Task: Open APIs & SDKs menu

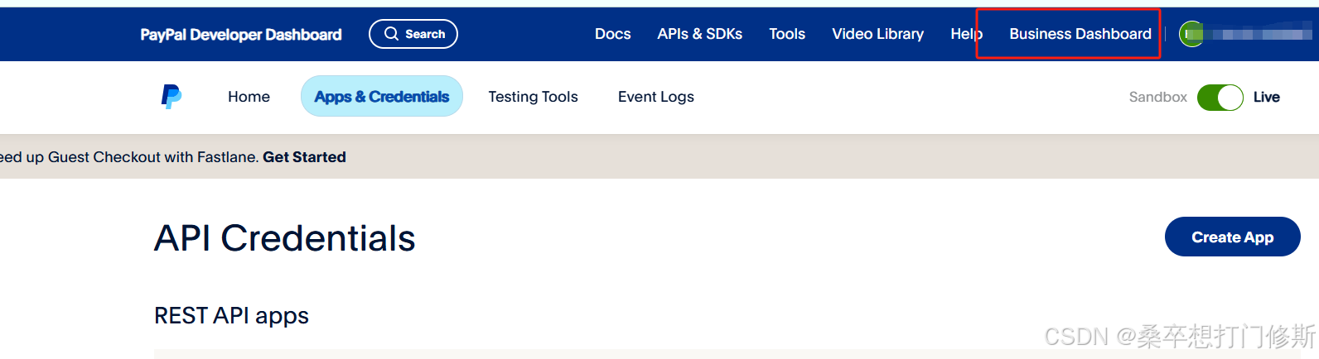Action: 699,34
